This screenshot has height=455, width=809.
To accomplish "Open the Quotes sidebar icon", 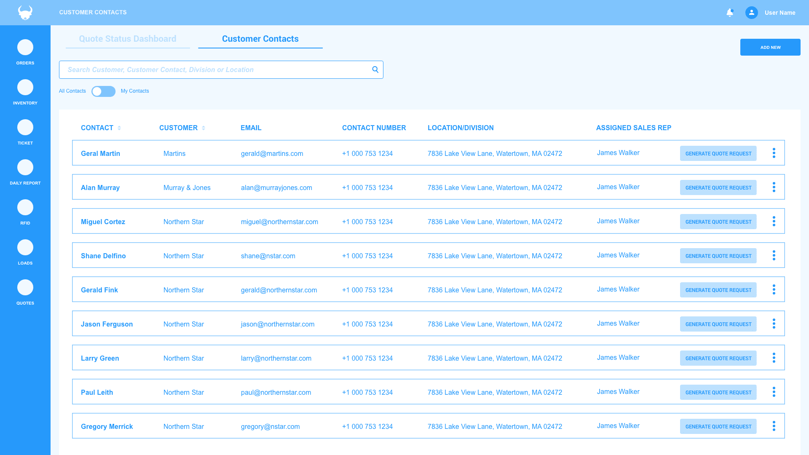I will [x=25, y=287].
